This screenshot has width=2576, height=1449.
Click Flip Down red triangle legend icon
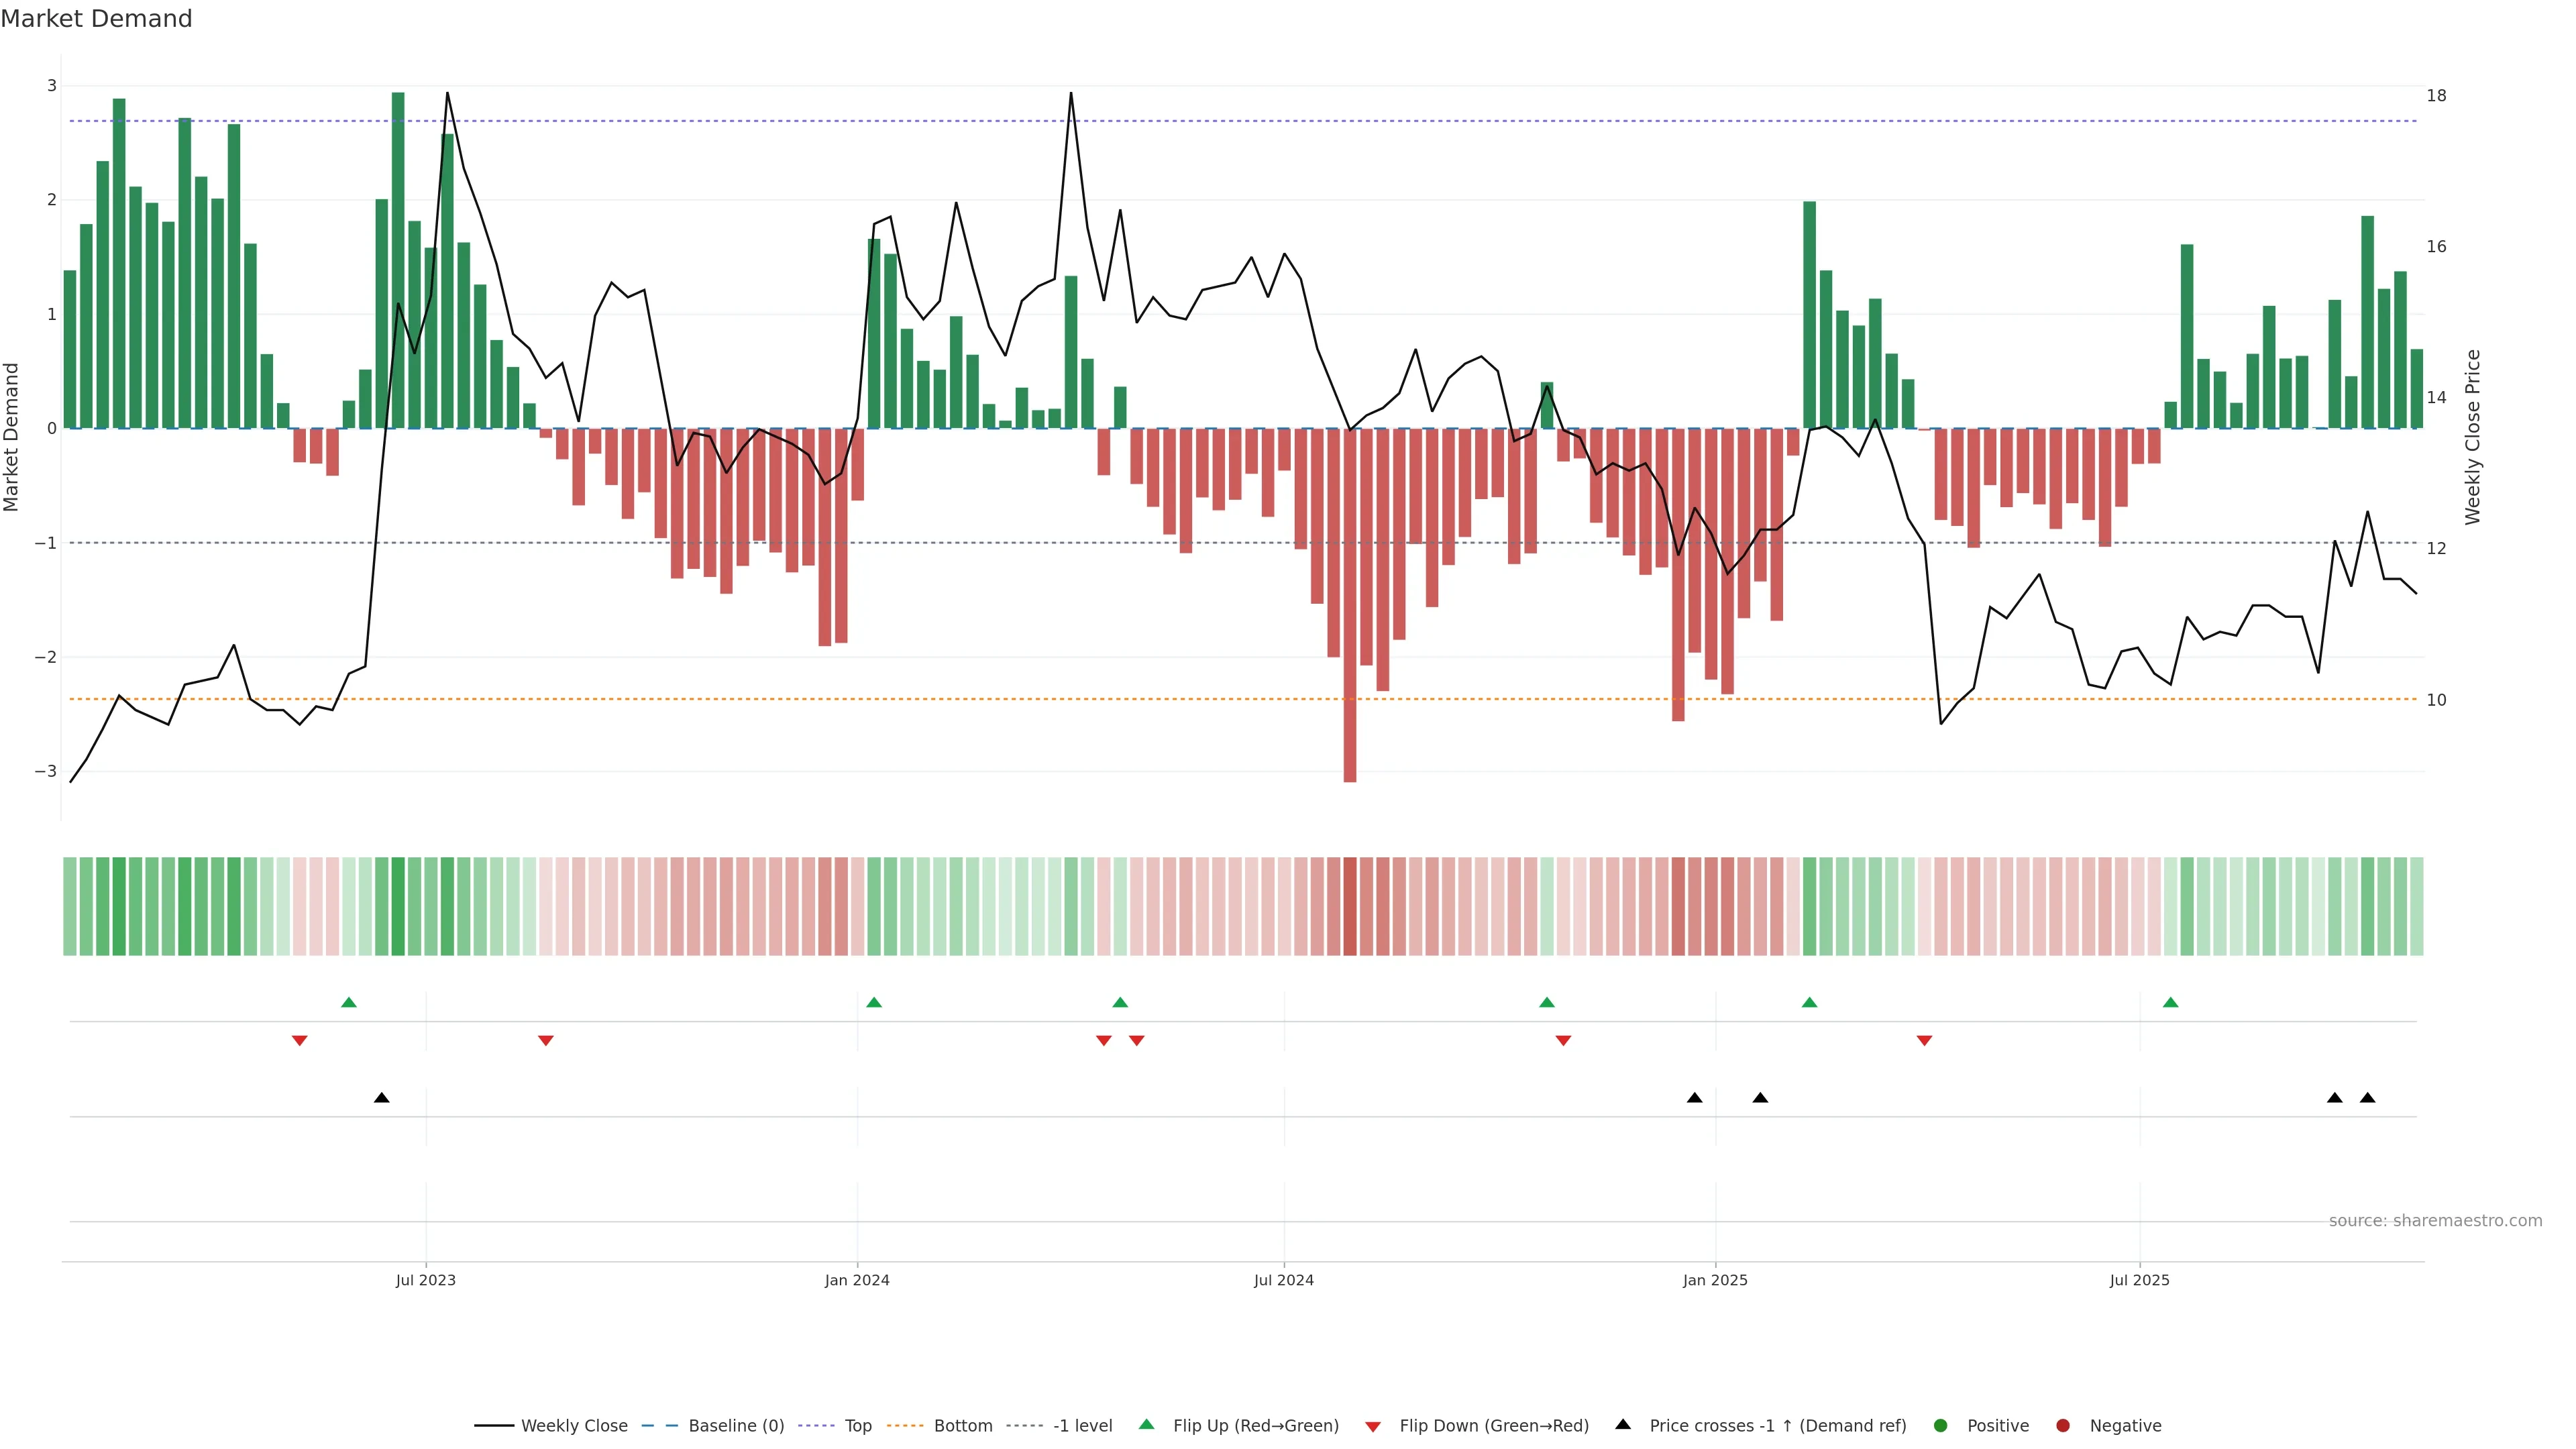[1373, 1426]
